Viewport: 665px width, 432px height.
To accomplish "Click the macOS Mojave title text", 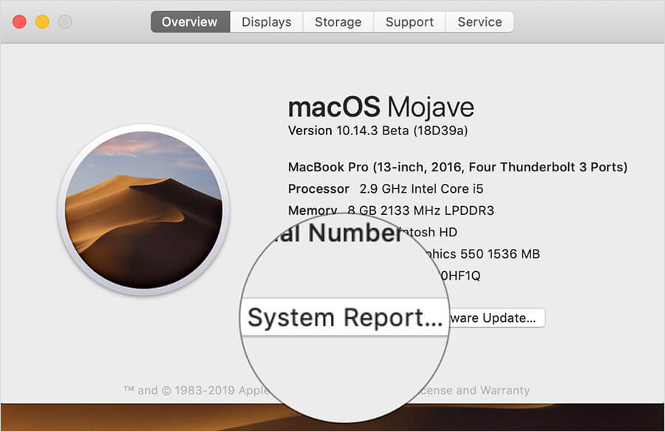I will [381, 107].
